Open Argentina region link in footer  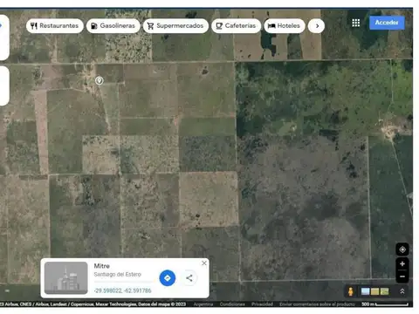click(x=203, y=304)
